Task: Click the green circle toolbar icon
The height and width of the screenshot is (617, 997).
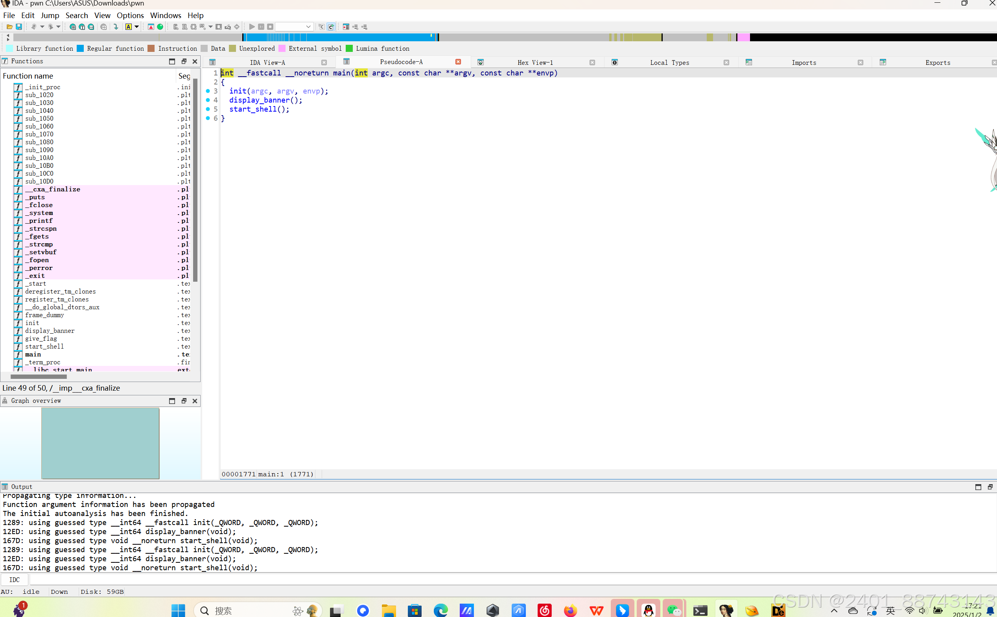Action: [x=160, y=27]
